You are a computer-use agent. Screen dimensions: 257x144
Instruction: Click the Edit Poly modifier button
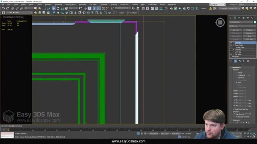coord(236,30)
